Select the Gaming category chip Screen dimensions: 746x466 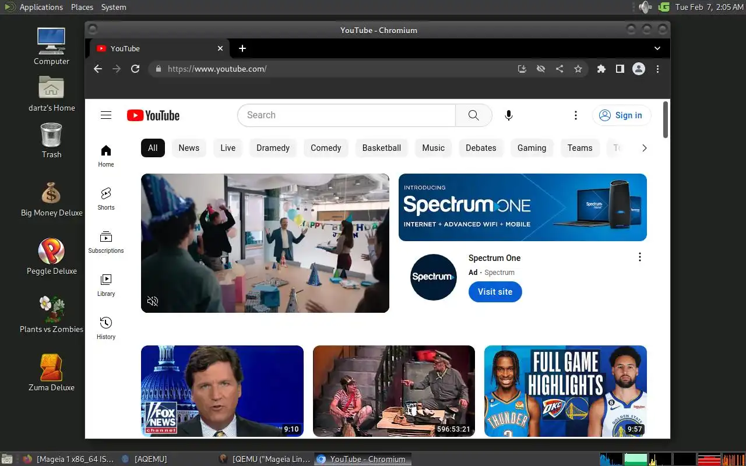pyautogui.click(x=532, y=148)
